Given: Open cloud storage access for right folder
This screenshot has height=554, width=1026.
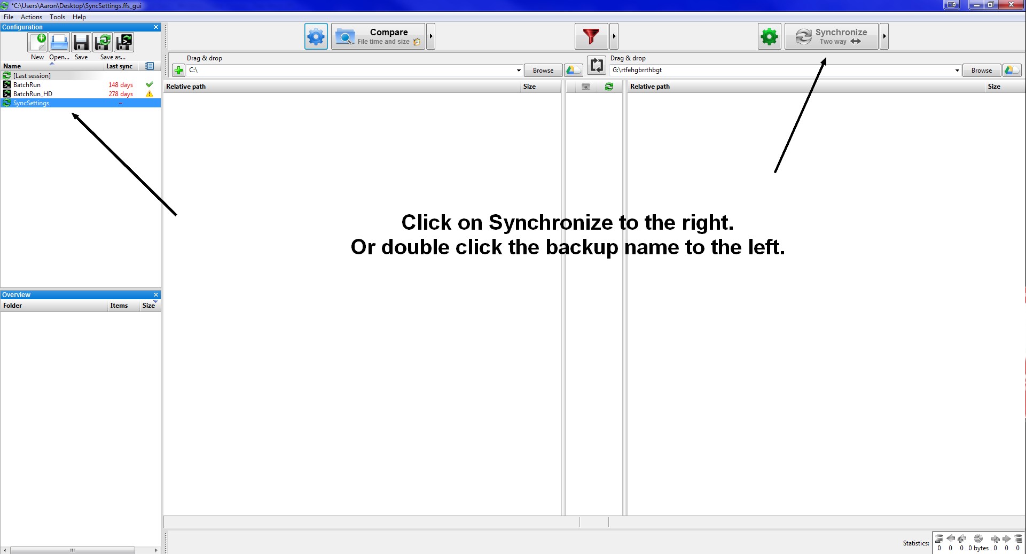Looking at the screenshot, I should pyautogui.click(x=1012, y=71).
